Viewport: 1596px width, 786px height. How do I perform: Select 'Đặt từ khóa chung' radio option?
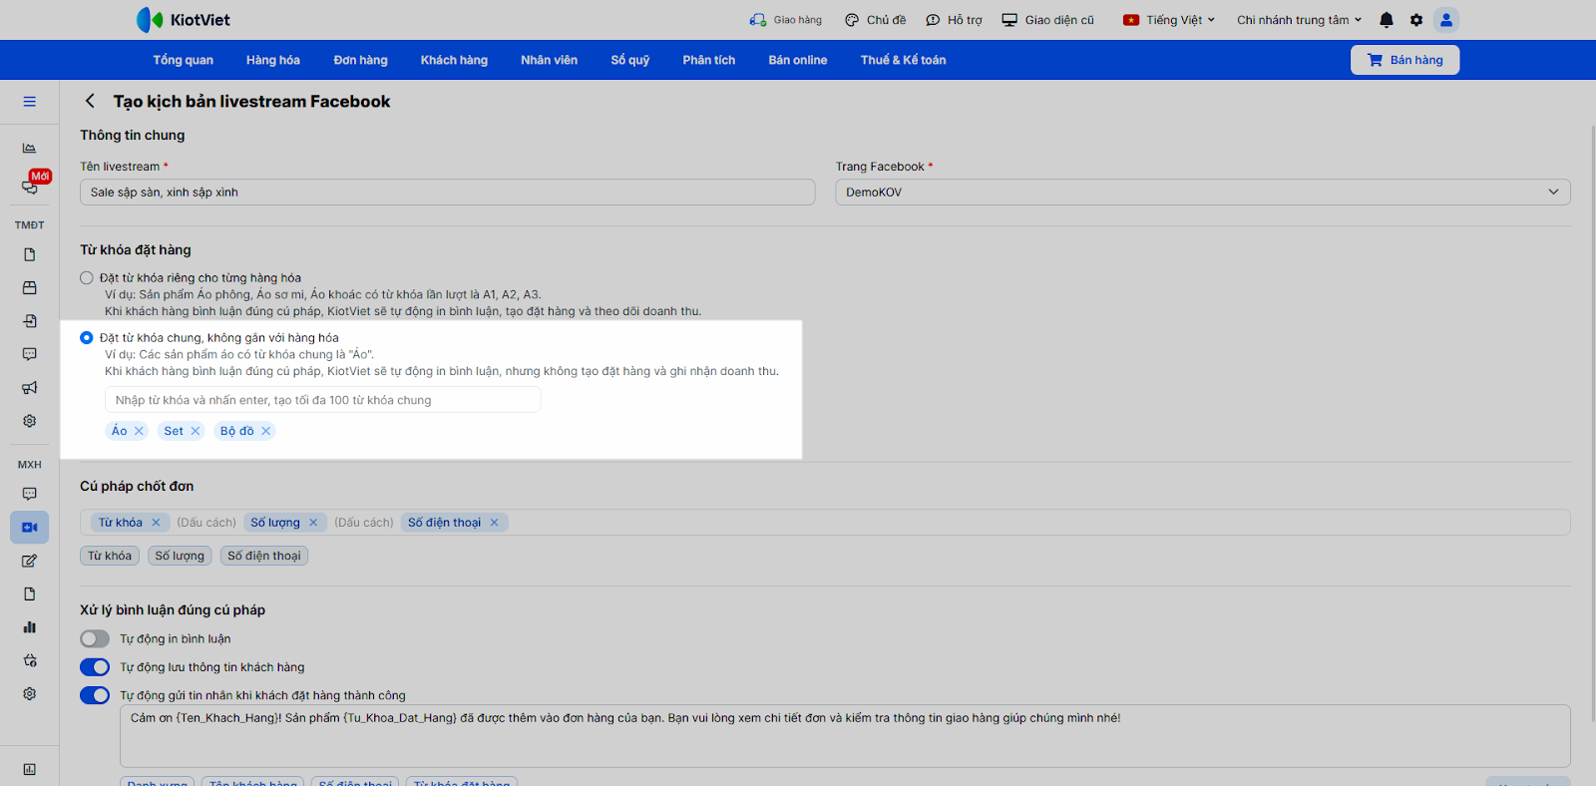(x=87, y=338)
